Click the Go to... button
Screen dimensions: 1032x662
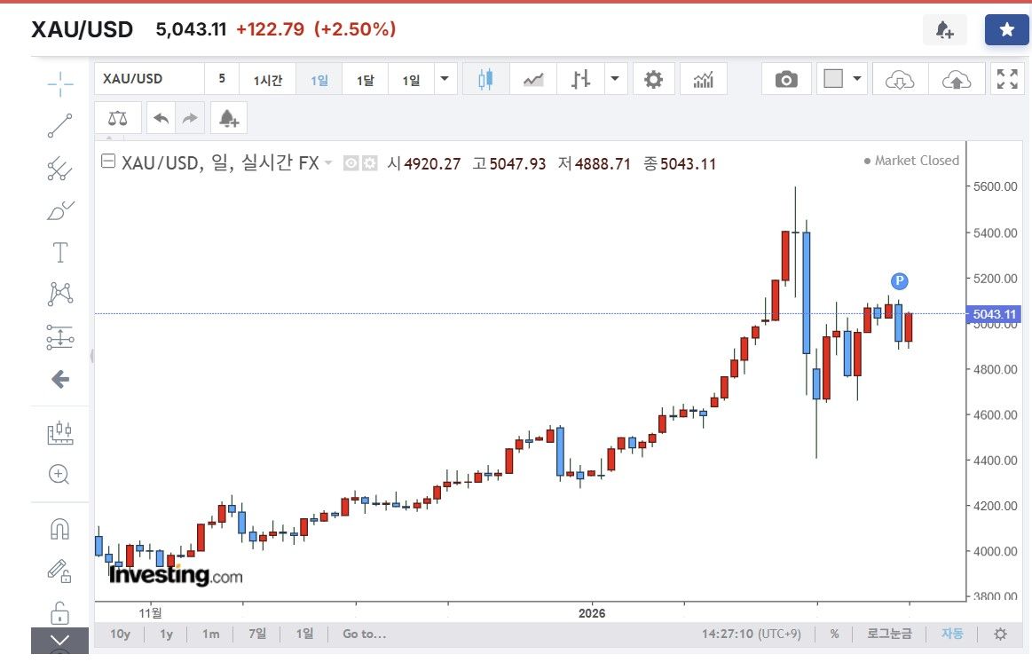click(364, 634)
